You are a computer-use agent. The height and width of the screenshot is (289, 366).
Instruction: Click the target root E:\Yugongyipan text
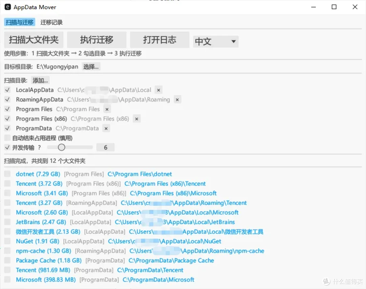coord(57,67)
